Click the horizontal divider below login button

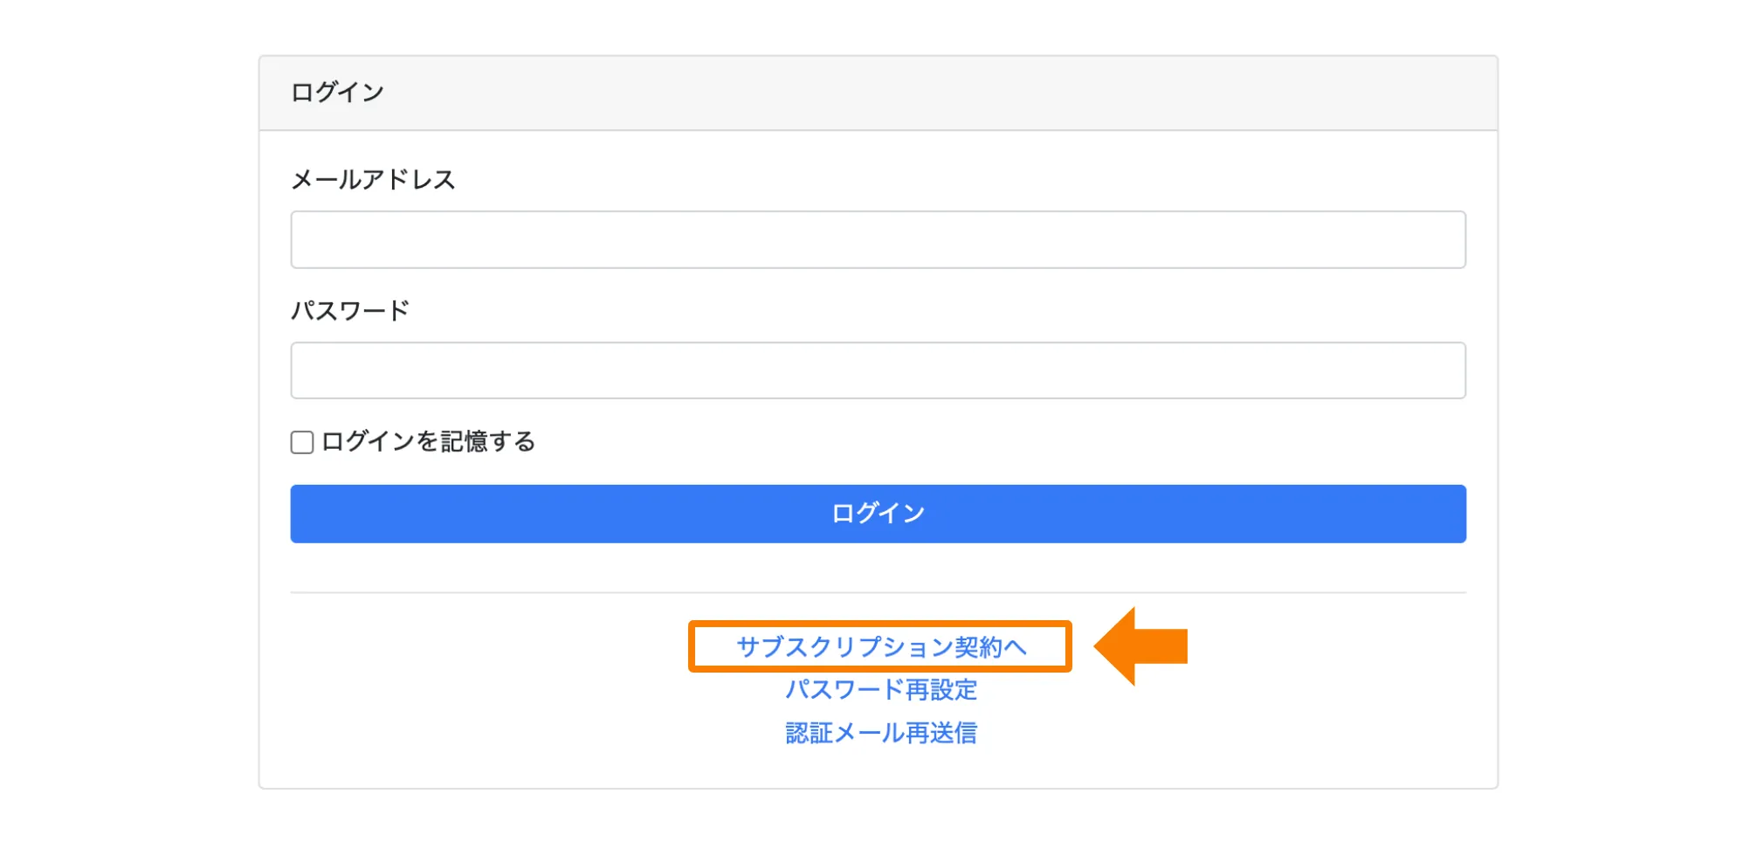click(878, 593)
